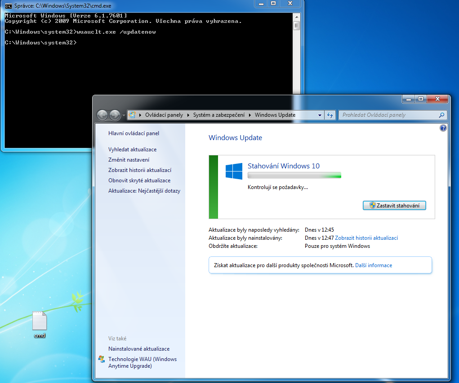The width and height of the screenshot is (459, 383).
Task: Click the cmd window scrollbar thumb
Action: click(297, 26)
